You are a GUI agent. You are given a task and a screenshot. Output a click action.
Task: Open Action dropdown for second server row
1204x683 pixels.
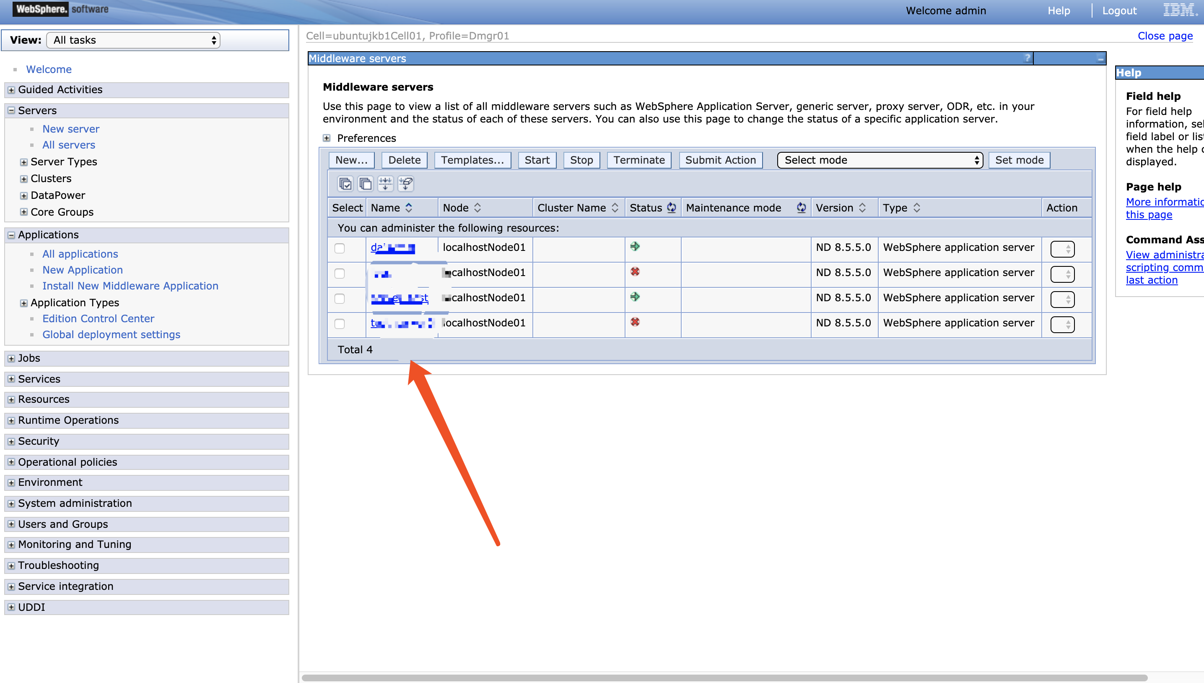tap(1062, 274)
